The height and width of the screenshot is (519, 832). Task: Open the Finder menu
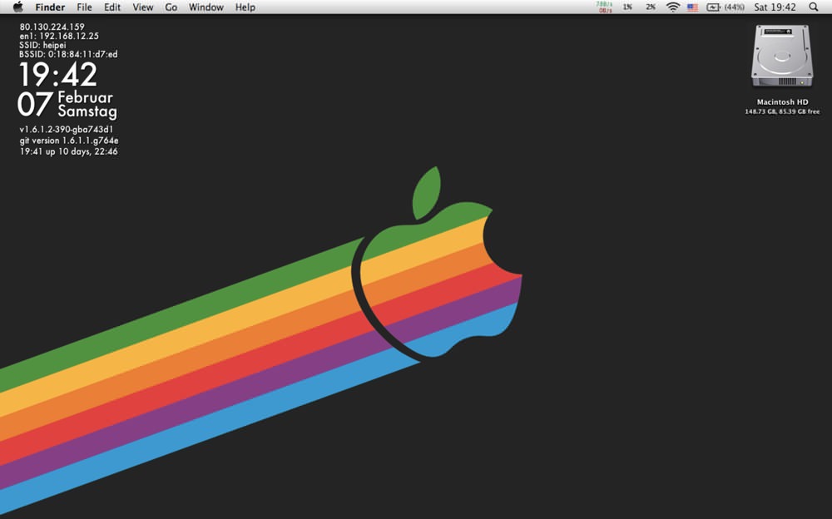tap(50, 7)
